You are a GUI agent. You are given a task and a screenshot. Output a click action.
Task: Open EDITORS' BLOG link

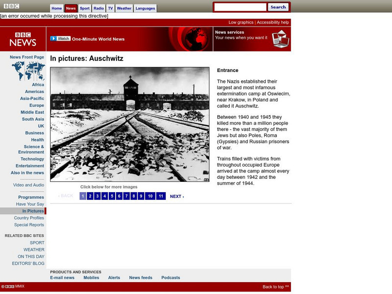[x=28, y=263]
